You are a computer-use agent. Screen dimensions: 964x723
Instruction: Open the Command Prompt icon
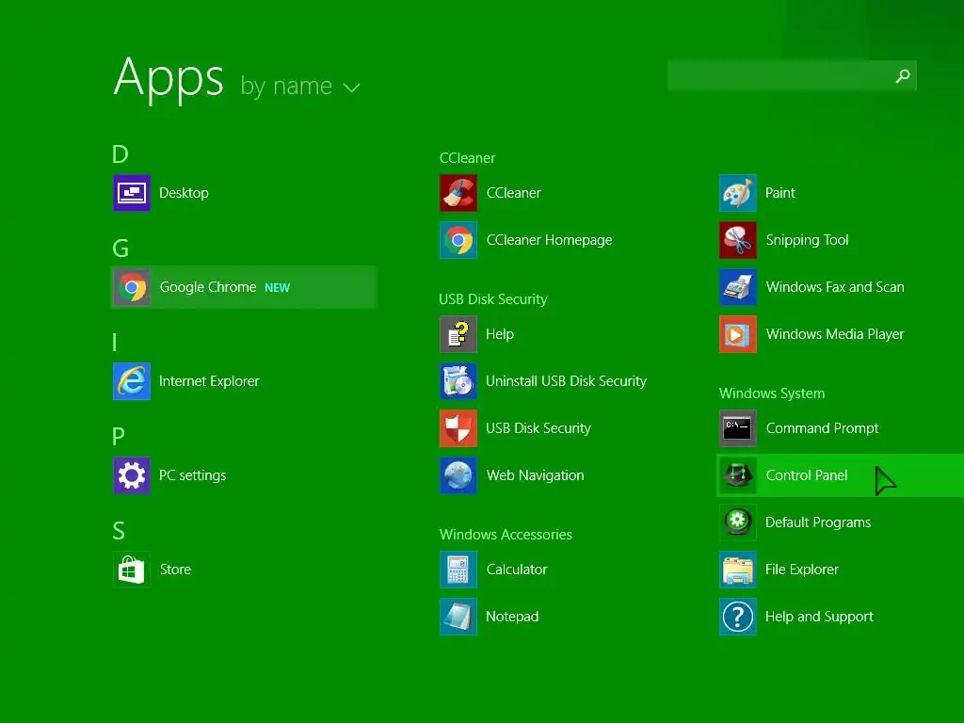[x=738, y=428]
